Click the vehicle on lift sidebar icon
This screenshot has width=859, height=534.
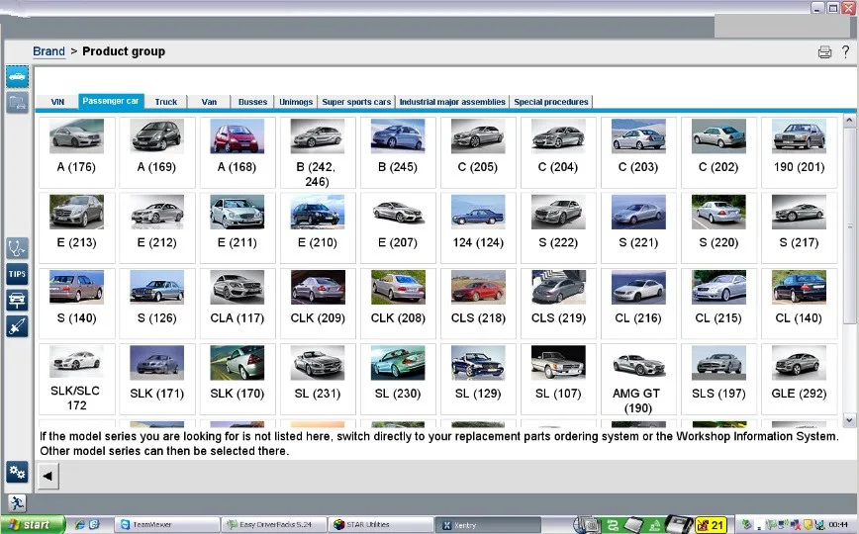pyautogui.click(x=17, y=300)
